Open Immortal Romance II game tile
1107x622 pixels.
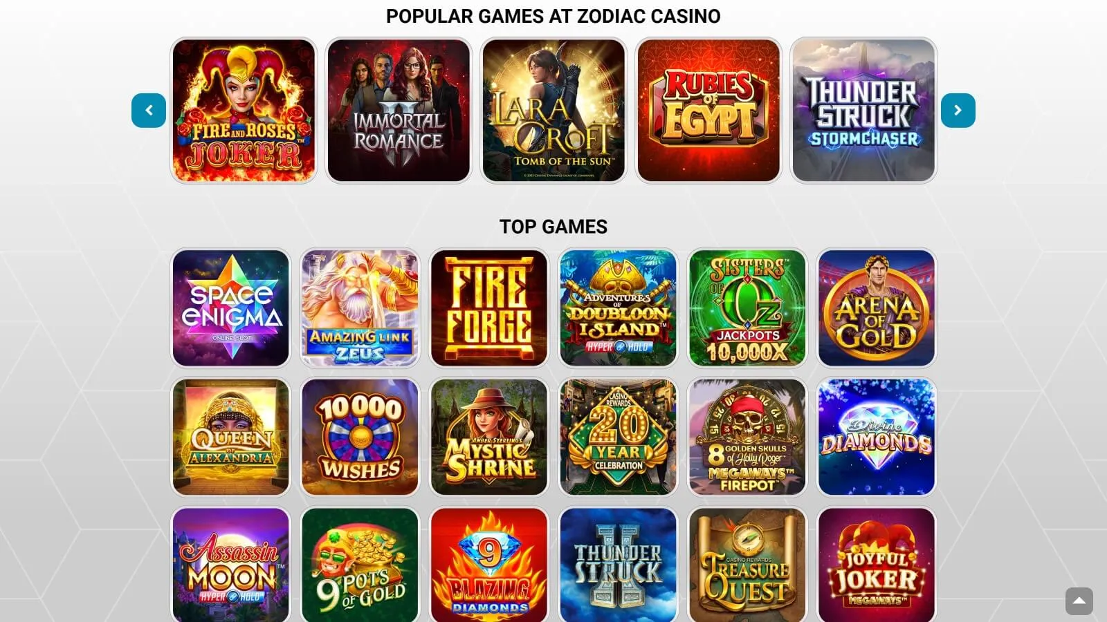click(x=399, y=111)
